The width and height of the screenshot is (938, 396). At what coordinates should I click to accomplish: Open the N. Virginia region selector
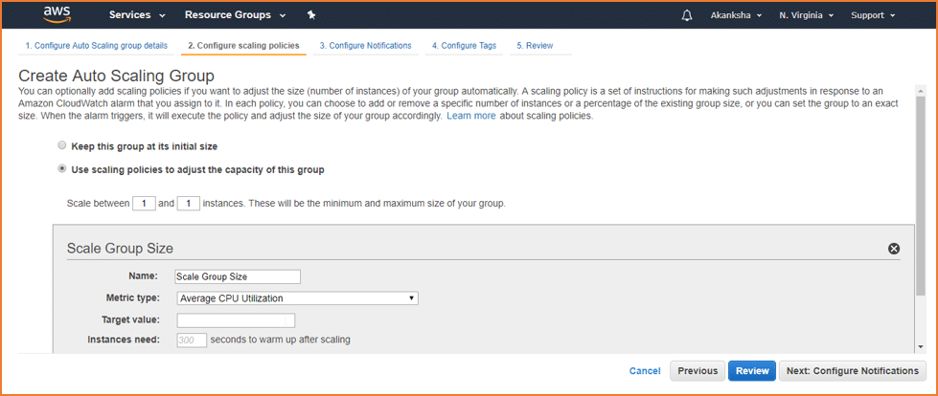point(807,15)
